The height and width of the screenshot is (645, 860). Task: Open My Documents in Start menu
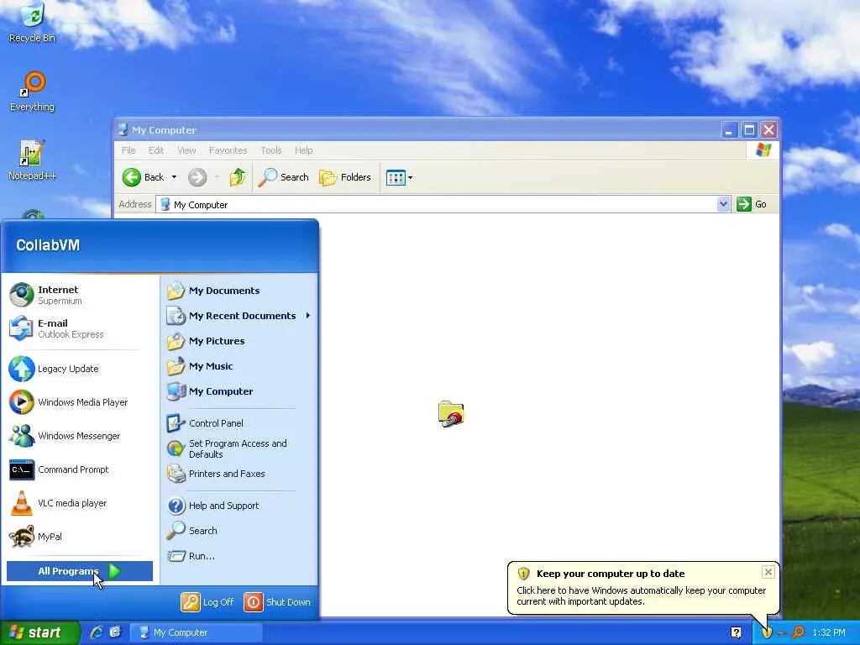[x=239, y=291]
